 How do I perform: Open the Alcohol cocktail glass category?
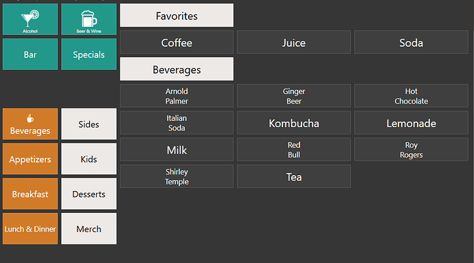point(30,19)
